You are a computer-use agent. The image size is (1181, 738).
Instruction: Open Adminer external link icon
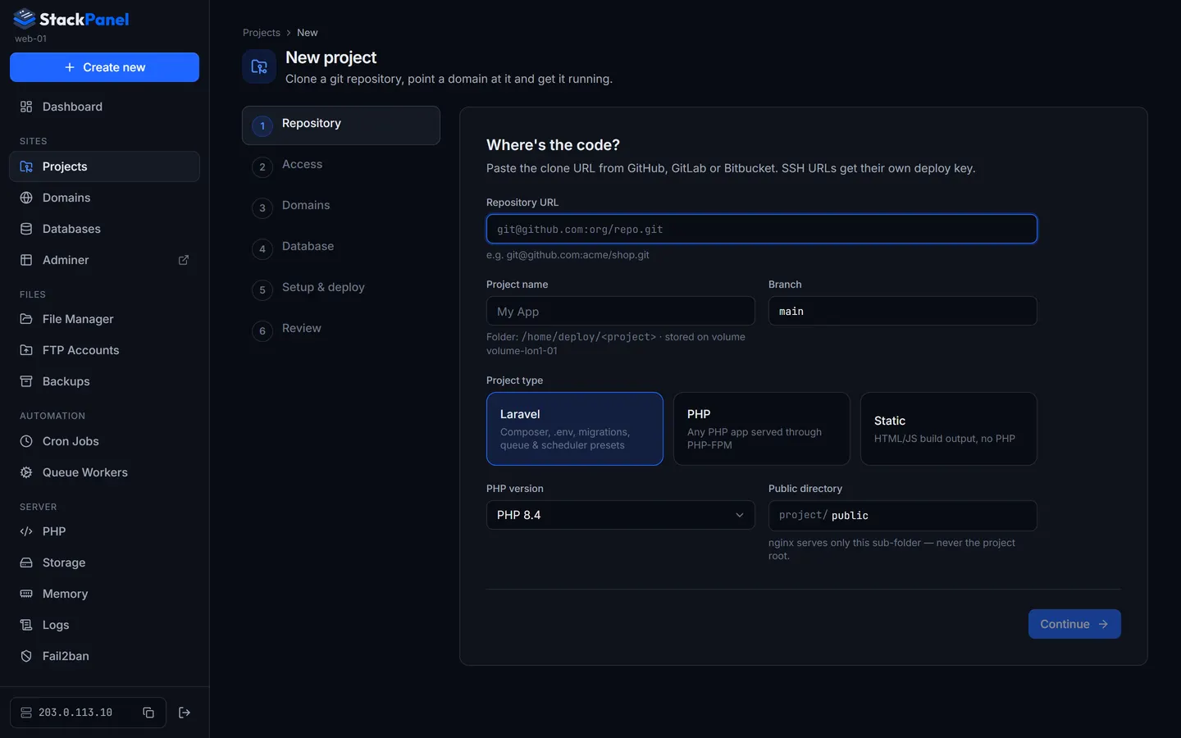184,260
